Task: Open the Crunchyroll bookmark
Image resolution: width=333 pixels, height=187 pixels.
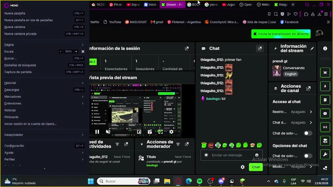Action: (222, 22)
